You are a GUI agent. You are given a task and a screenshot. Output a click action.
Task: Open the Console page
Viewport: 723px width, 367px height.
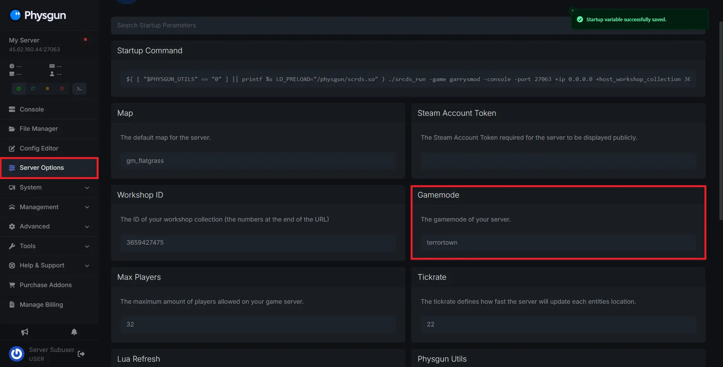coord(32,110)
